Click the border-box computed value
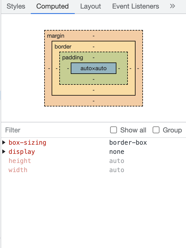Screen dimensions: 186x248 128,143
